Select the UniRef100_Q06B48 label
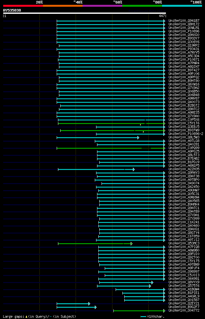205x319 pixels. [184, 95]
